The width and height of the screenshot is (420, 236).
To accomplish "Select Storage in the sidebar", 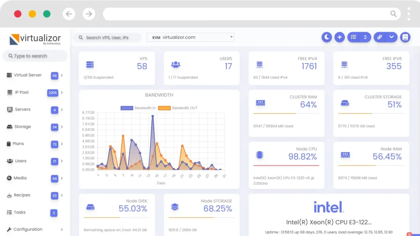I will (x=23, y=127).
